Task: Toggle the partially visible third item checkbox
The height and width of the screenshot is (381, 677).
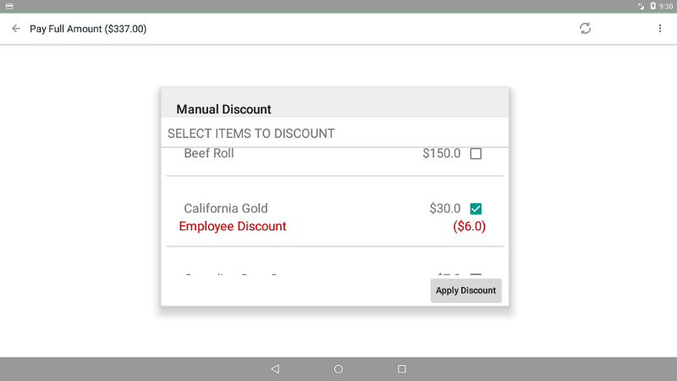Action: click(476, 274)
